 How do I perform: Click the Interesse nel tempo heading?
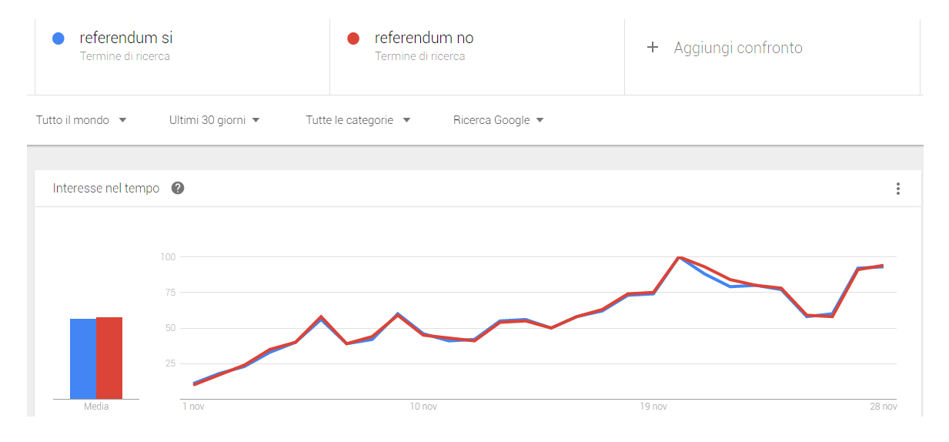106,189
